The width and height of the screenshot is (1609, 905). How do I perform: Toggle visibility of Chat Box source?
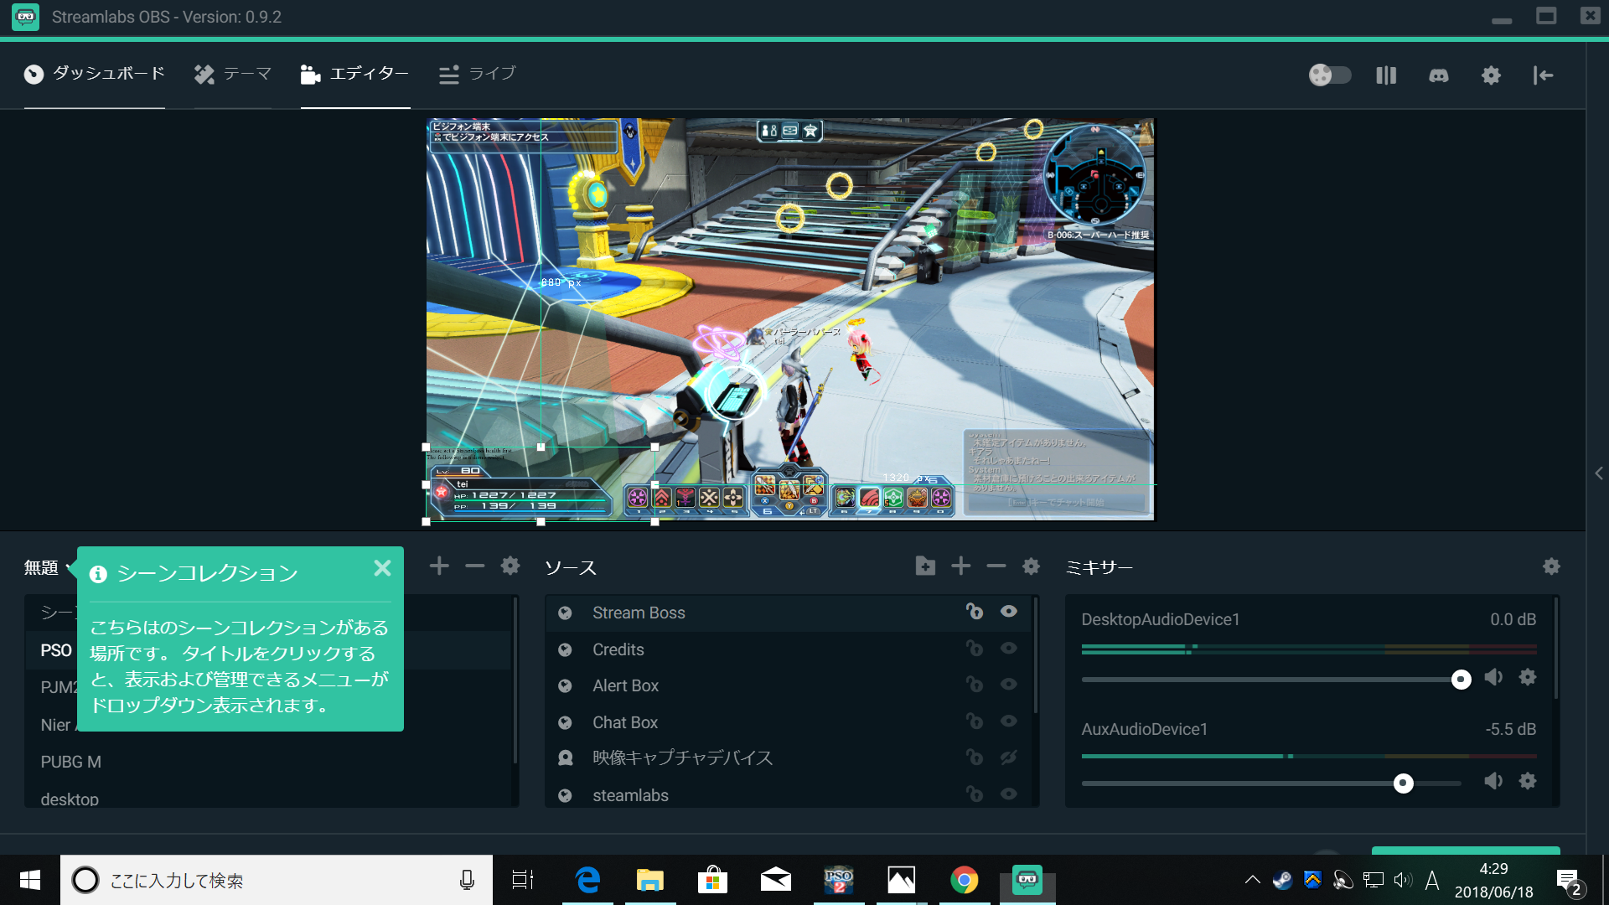point(1009,721)
